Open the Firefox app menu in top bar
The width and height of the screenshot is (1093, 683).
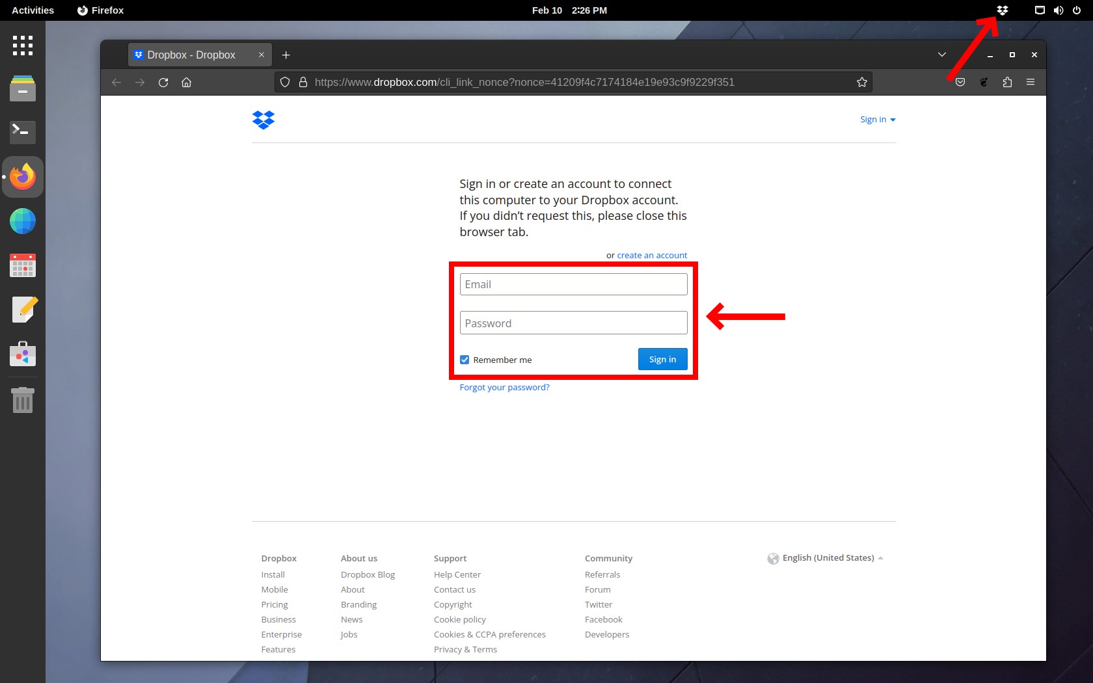click(101, 10)
